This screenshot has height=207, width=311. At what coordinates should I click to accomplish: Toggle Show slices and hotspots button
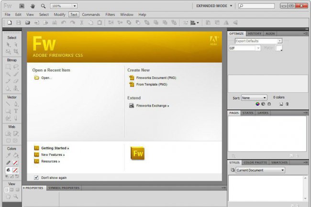click(15, 141)
